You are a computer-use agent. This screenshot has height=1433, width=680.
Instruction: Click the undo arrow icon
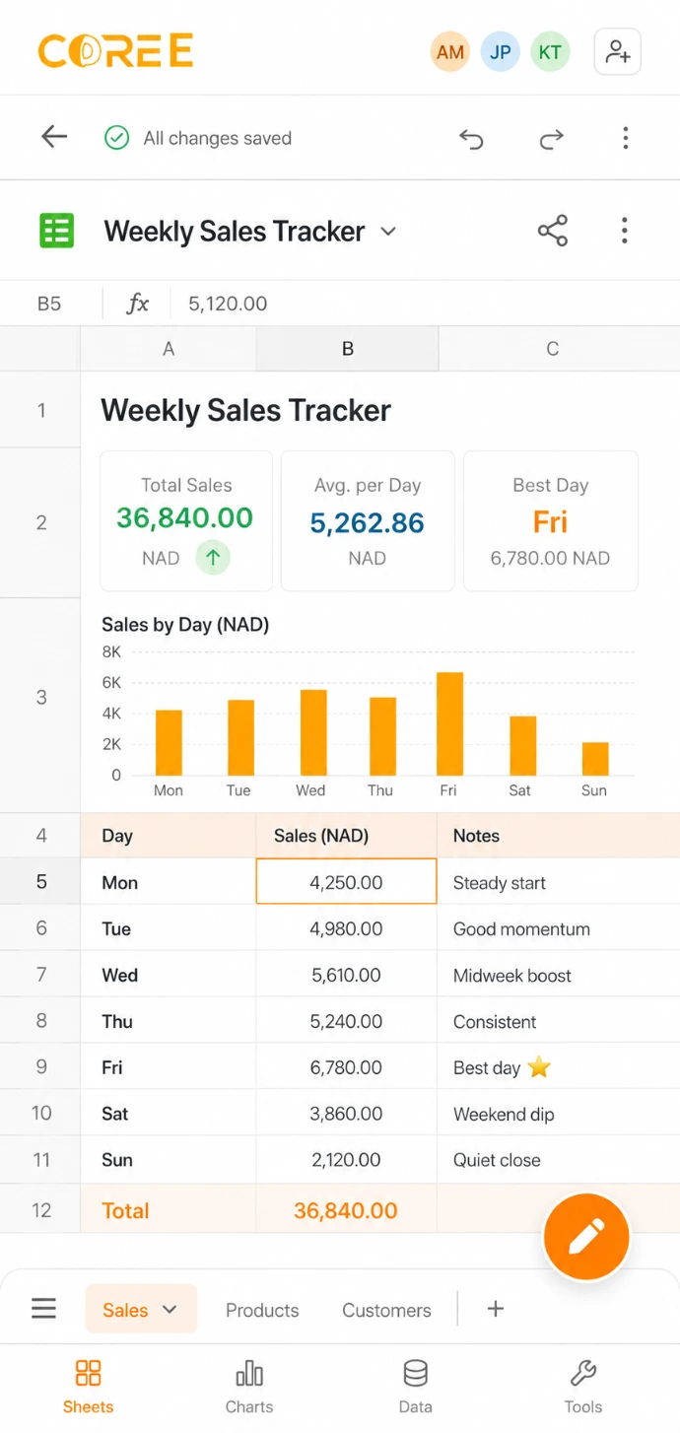472,139
